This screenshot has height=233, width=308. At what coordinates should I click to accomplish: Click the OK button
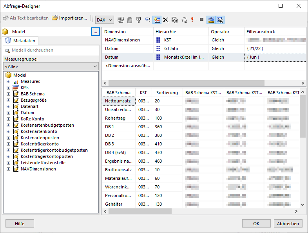pos(256,224)
